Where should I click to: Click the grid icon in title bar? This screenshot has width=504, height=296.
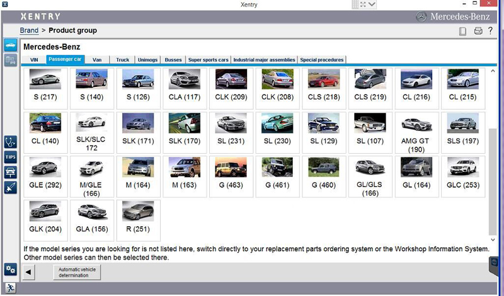coord(355,4)
